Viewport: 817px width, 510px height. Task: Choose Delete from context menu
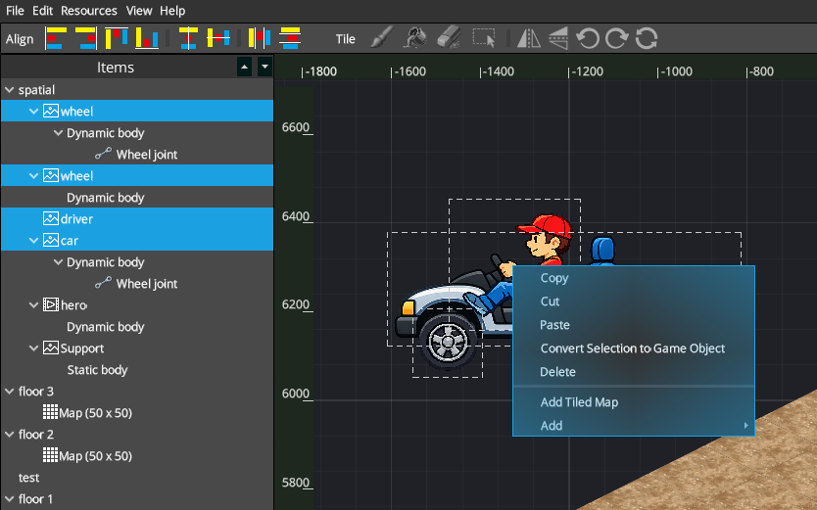(x=634, y=372)
